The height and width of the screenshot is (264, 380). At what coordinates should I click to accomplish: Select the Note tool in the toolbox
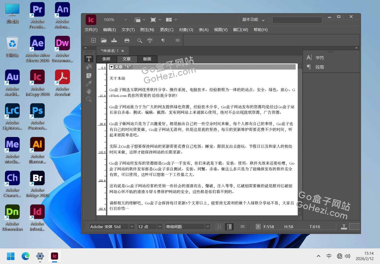(89, 76)
